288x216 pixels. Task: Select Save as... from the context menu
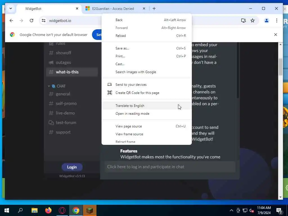pyautogui.click(x=147, y=48)
